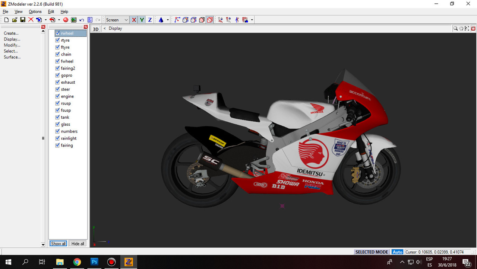The width and height of the screenshot is (477, 269).
Task: Uncheck the rtyre object checkbox
Action: [x=57, y=40]
